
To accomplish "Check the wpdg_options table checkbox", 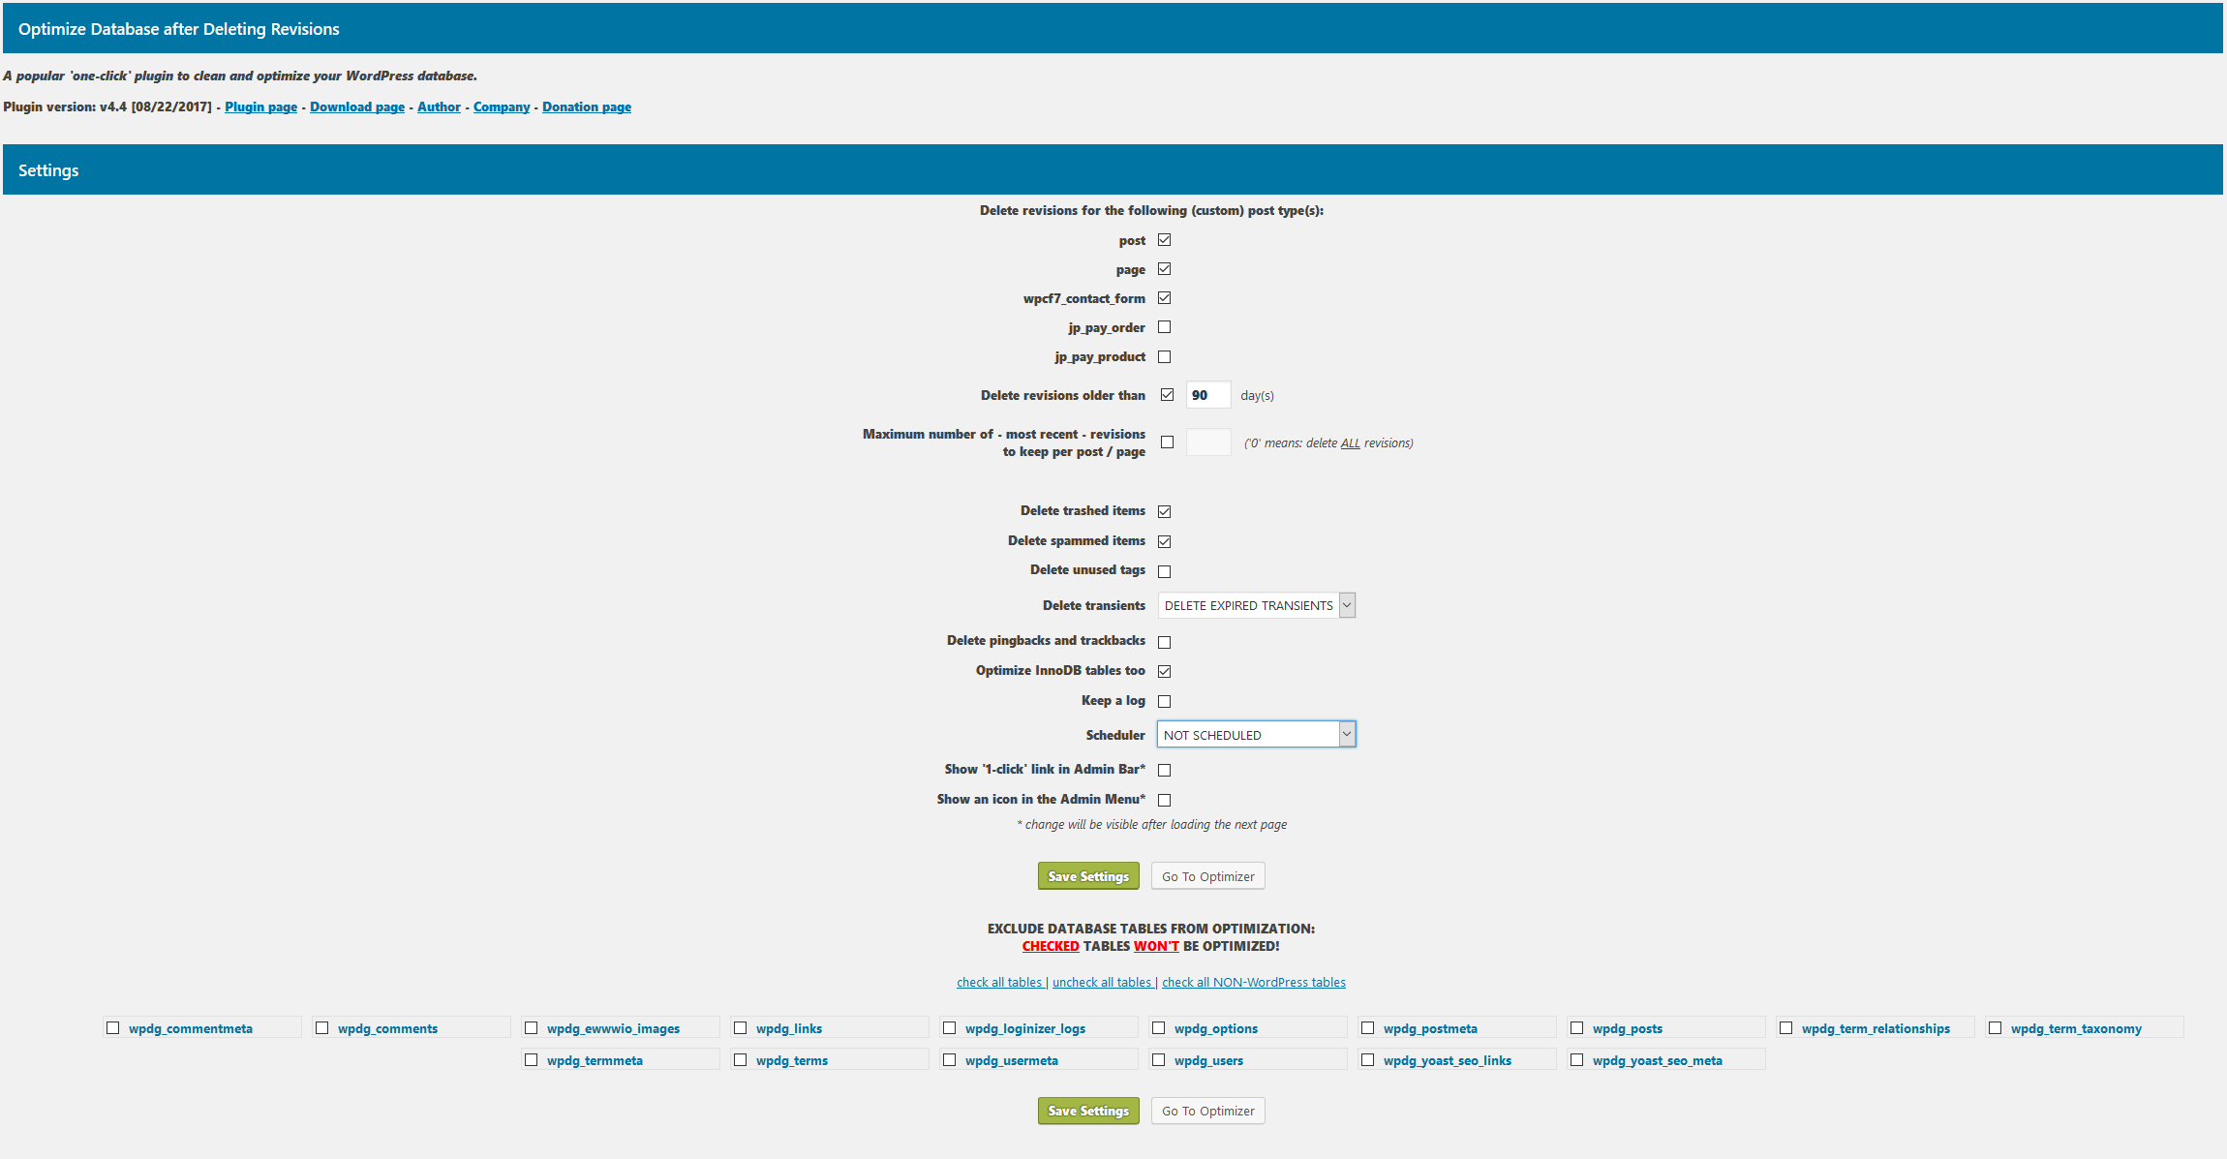I will [1158, 1028].
